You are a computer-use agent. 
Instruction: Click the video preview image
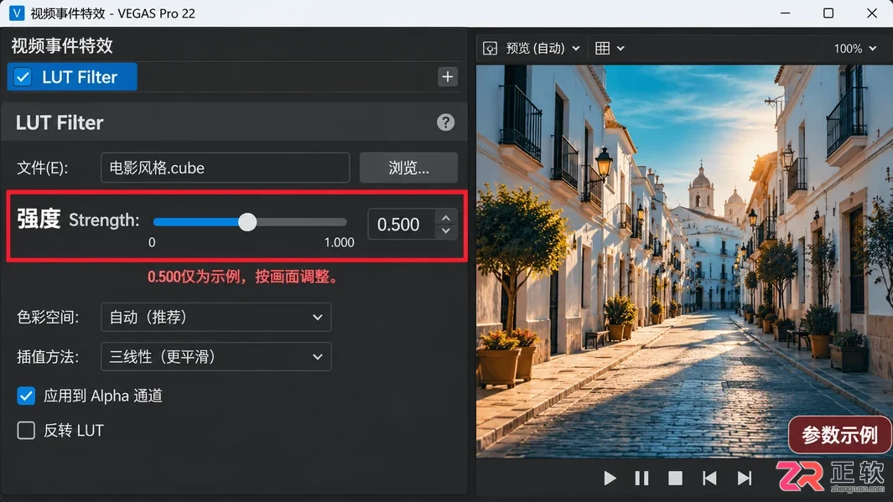click(684, 261)
